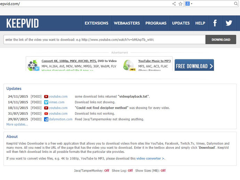Open the Programs menu item
Screen dimensions: 240x180
[x=156, y=23]
